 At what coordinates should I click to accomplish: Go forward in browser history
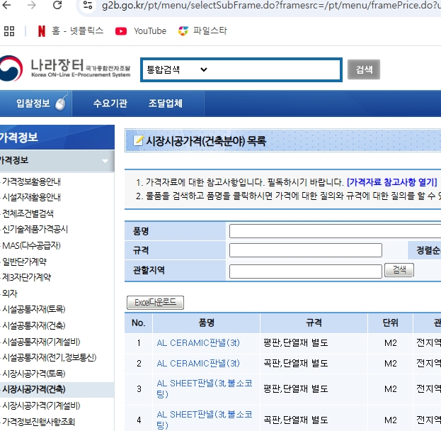pyautogui.click(x=31, y=6)
